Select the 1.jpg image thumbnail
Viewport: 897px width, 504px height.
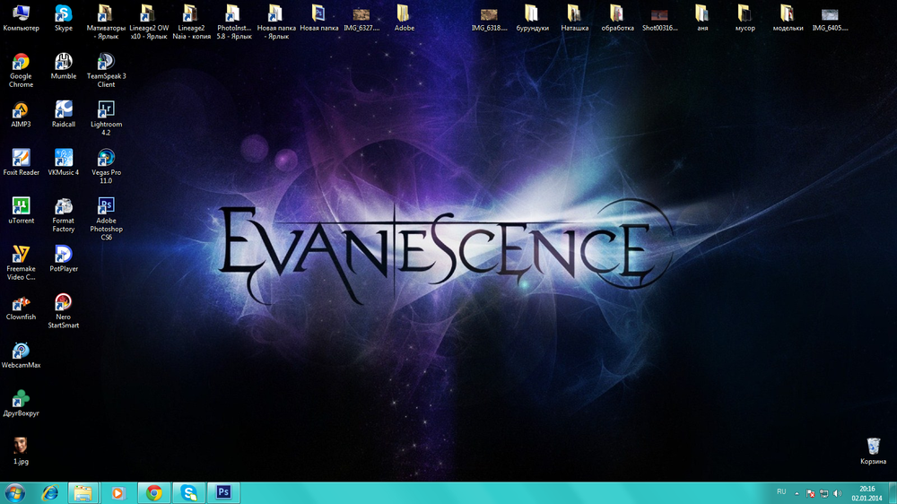(x=20, y=445)
